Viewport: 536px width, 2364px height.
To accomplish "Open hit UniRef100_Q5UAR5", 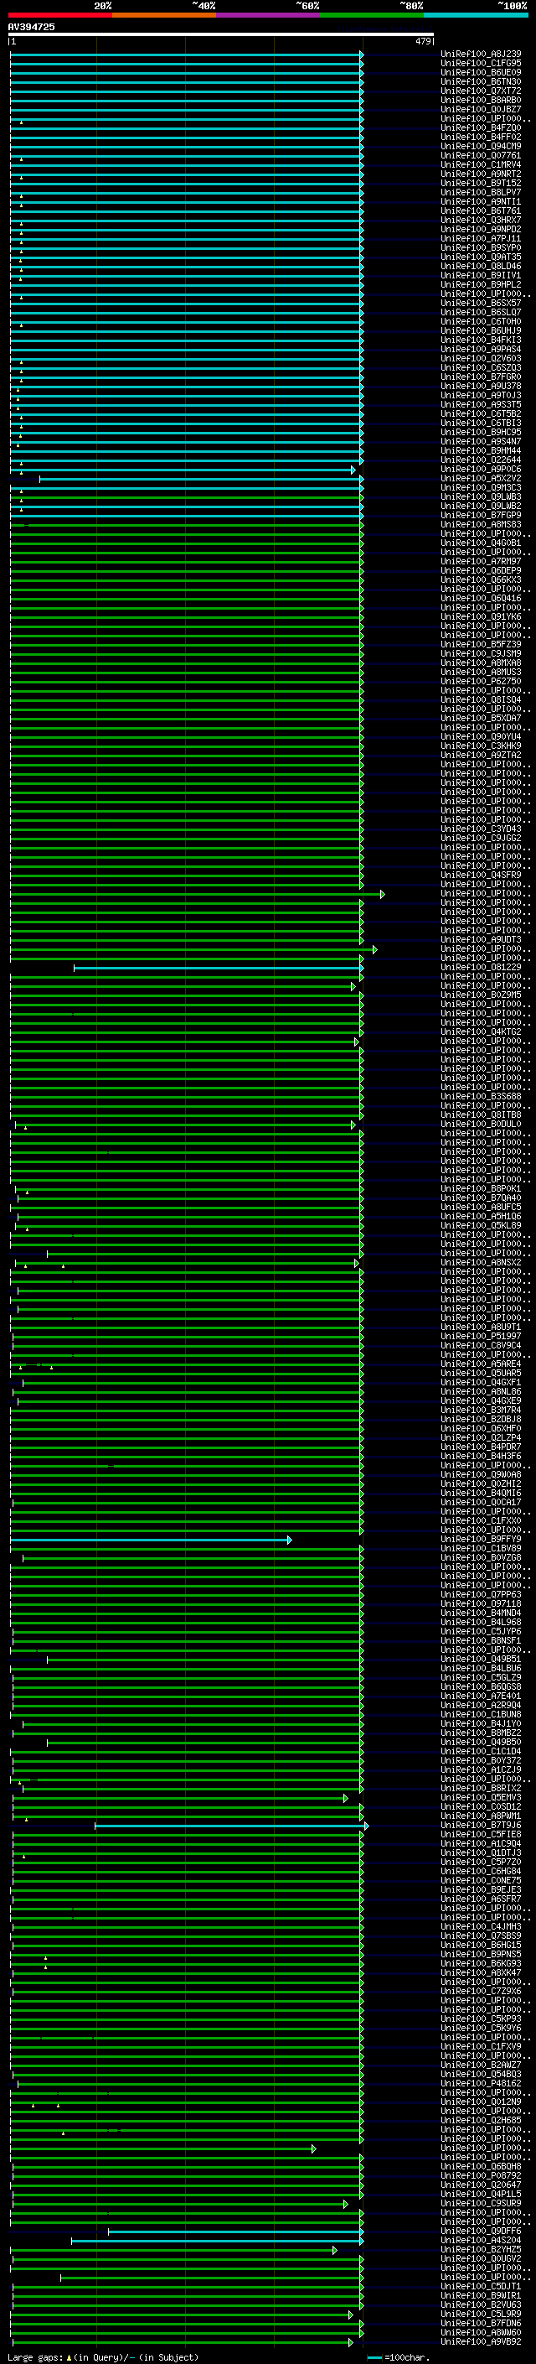I will point(481,1373).
